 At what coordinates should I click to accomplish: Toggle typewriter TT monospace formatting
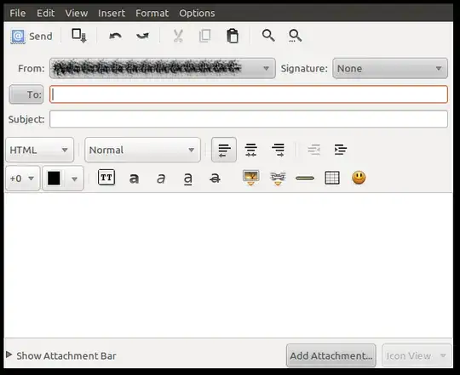[x=106, y=178]
